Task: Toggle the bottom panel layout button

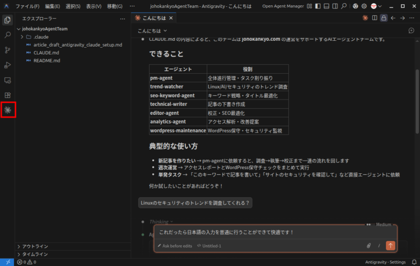Action: 327,6
